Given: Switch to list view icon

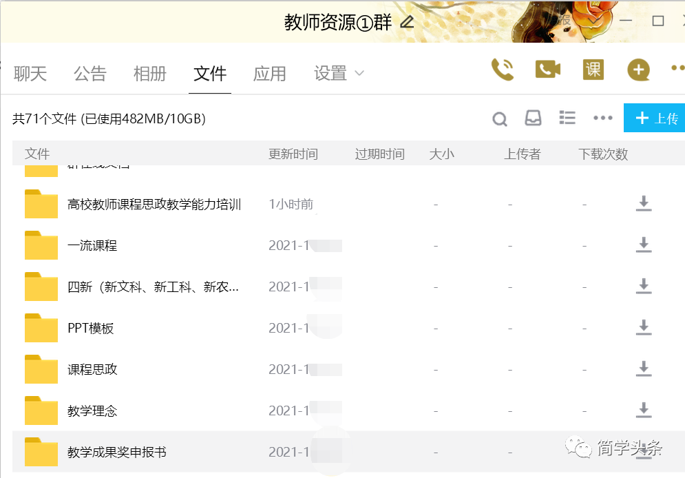Looking at the screenshot, I should pyautogui.click(x=567, y=118).
